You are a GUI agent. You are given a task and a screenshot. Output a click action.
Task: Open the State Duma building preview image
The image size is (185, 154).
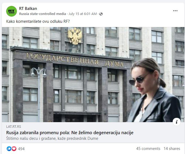tap(93, 74)
